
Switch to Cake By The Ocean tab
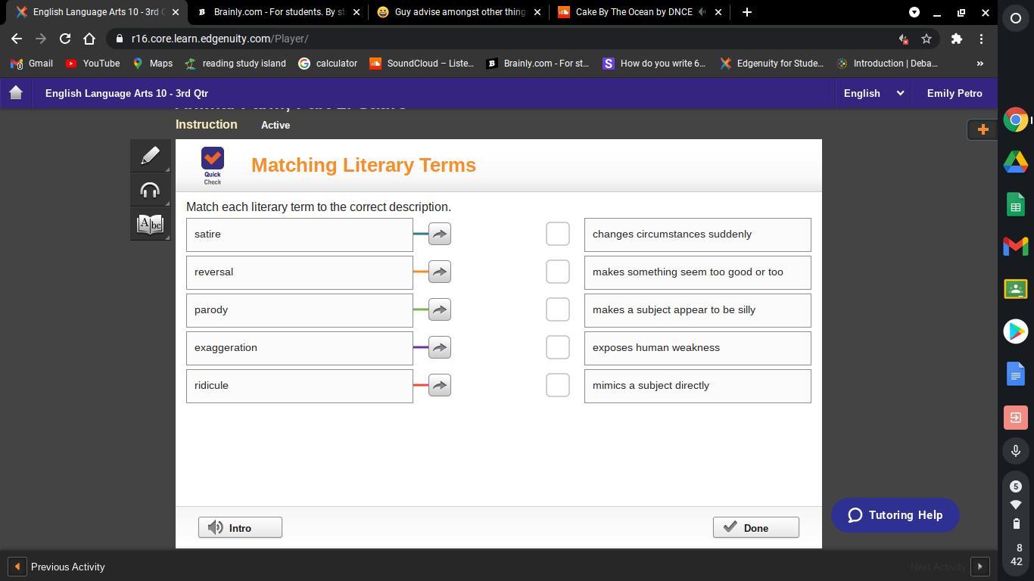point(633,12)
